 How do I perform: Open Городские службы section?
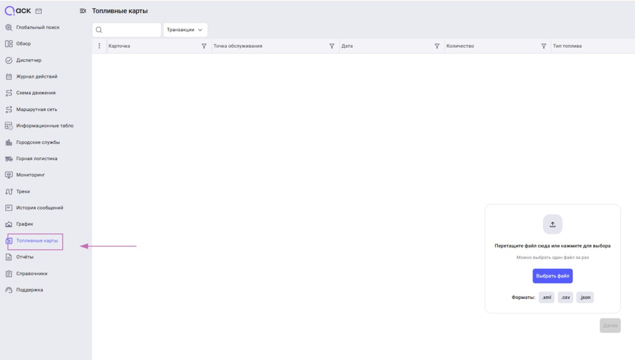pyautogui.click(x=38, y=142)
